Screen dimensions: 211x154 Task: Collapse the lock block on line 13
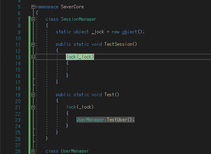[x=33, y=57]
